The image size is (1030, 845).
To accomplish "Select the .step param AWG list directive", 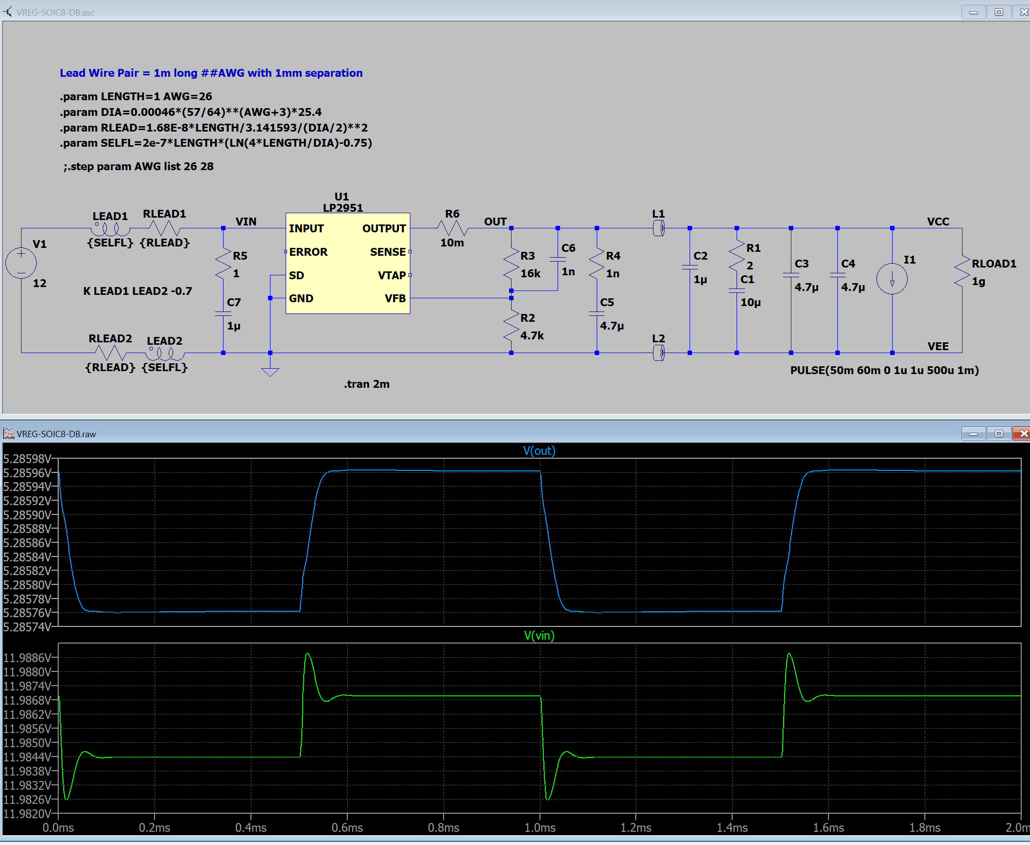I will [x=138, y=166].
